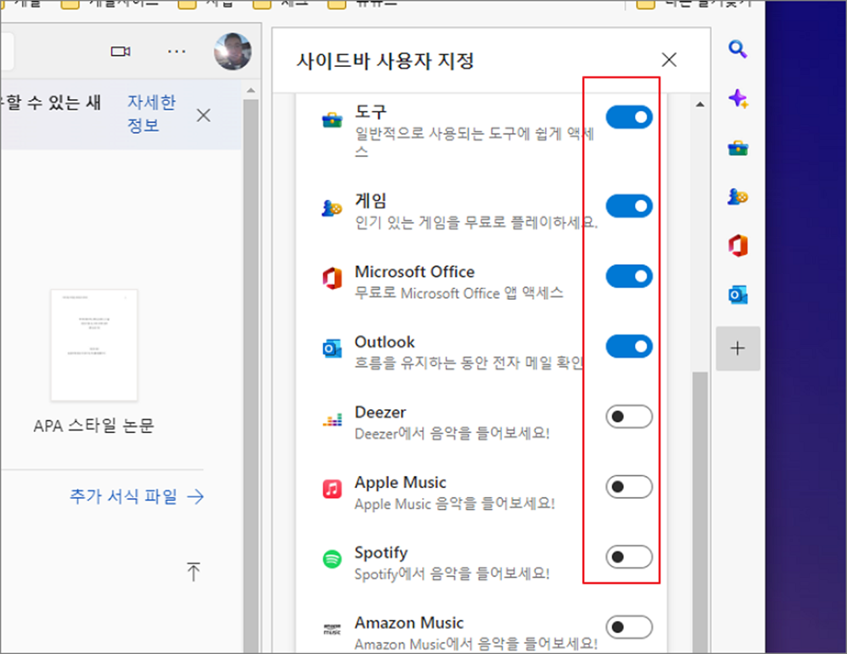Click the camera icon in the toolbar

(121, 51)
